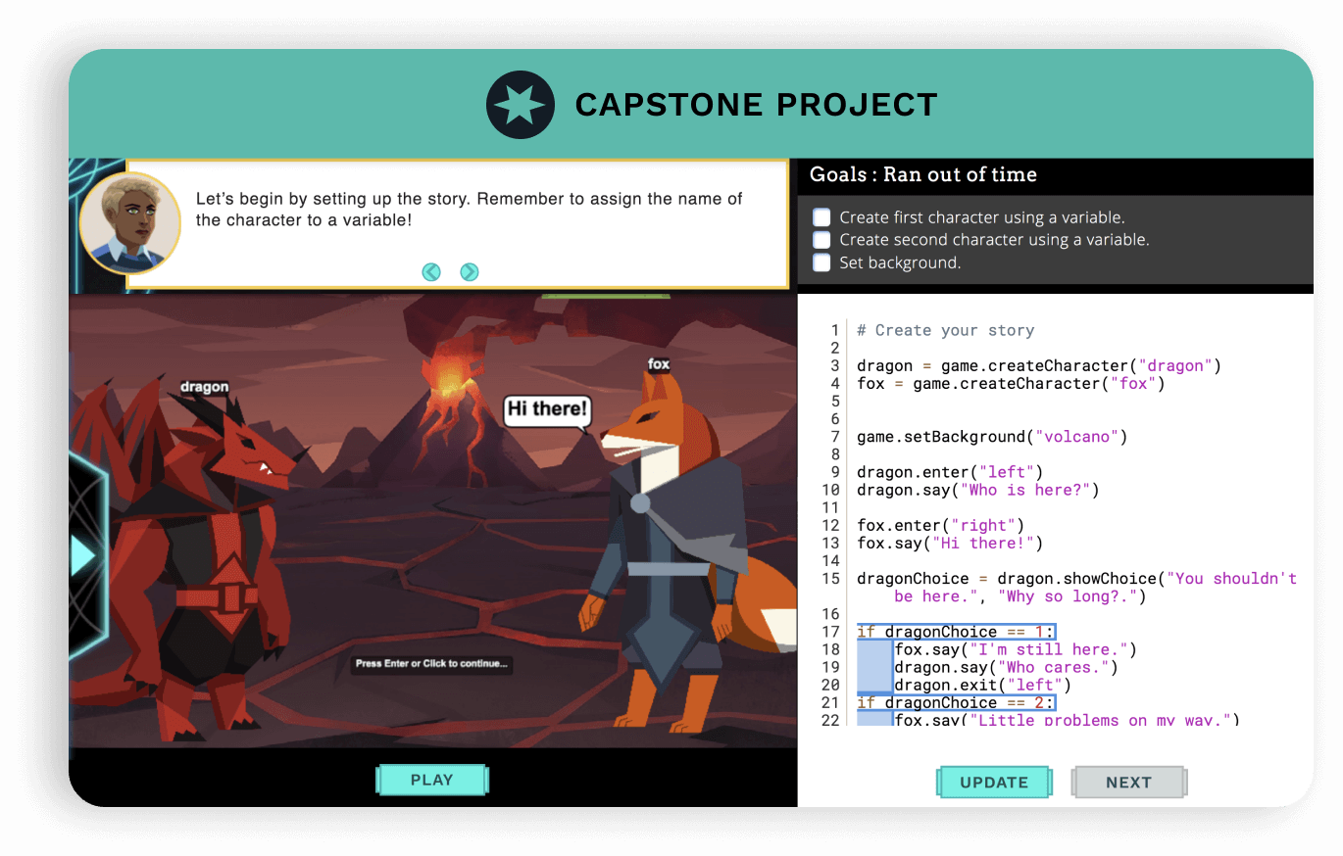Click NEXT to continue the lesson
Viewport: 1343px width, 856px height.
point(1128,782)
